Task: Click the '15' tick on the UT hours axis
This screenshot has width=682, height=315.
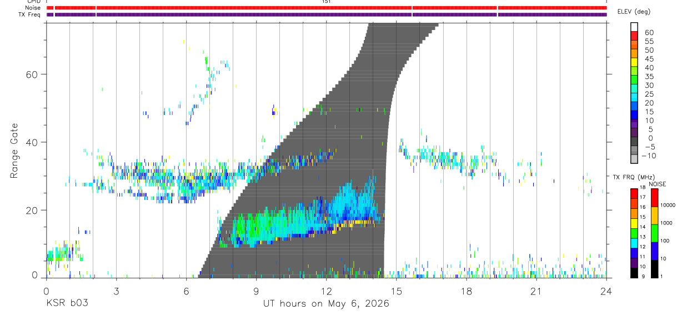Action: [396, 291]
